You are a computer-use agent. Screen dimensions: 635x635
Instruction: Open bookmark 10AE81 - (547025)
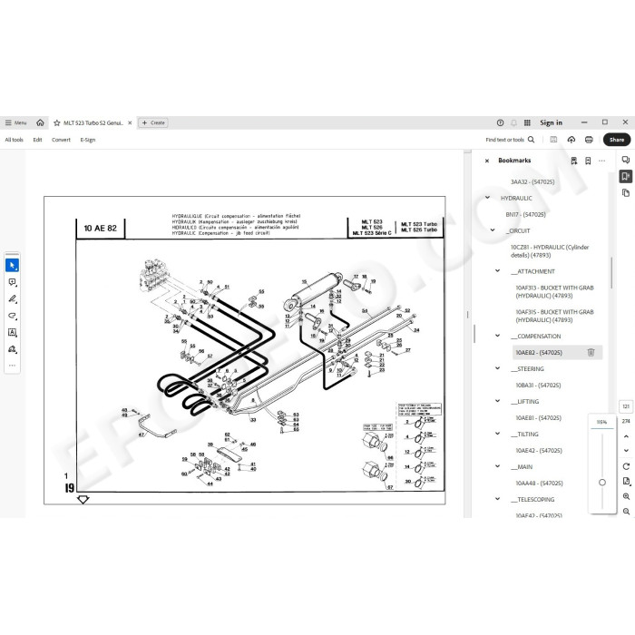pos(539,418)
